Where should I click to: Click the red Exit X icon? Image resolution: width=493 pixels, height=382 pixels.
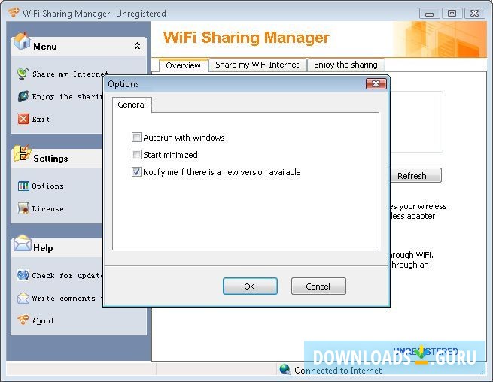pos(23,119)
